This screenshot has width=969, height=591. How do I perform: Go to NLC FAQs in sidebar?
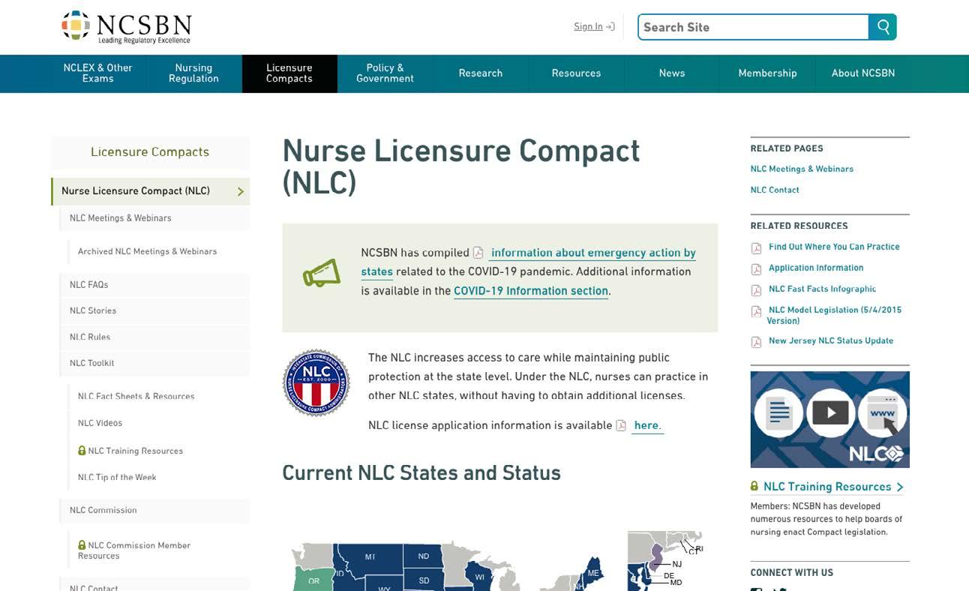(154, 285)
